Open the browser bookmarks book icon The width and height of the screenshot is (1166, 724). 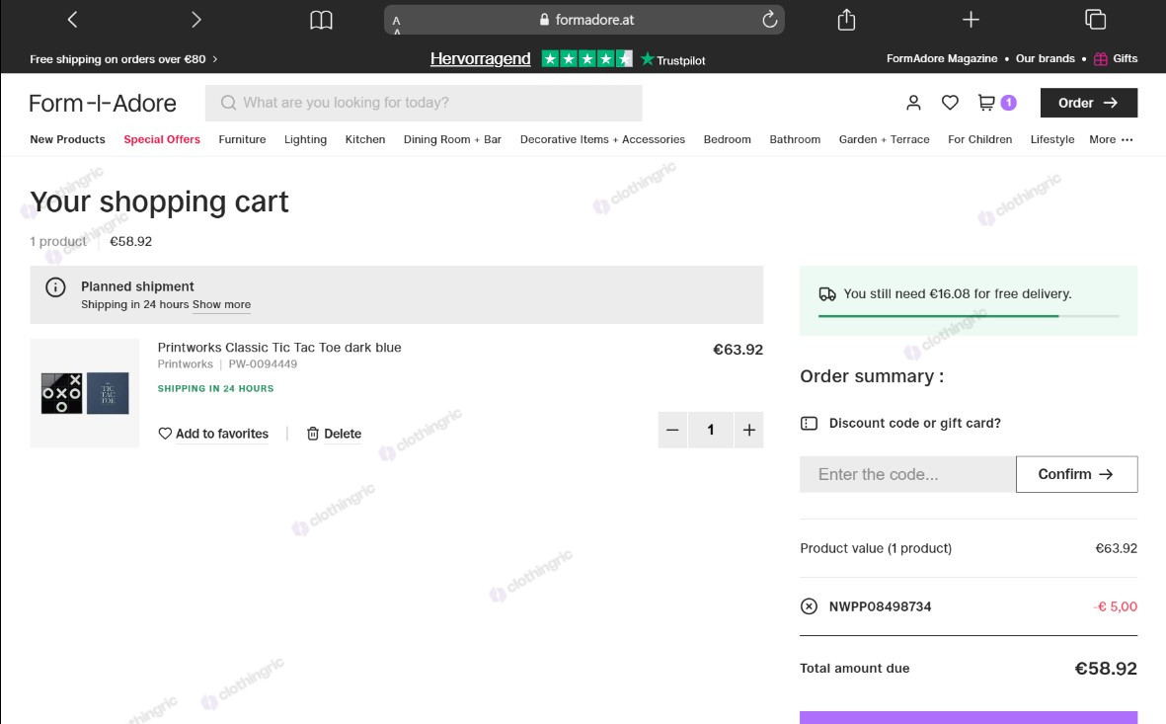[x=321, y=20]
